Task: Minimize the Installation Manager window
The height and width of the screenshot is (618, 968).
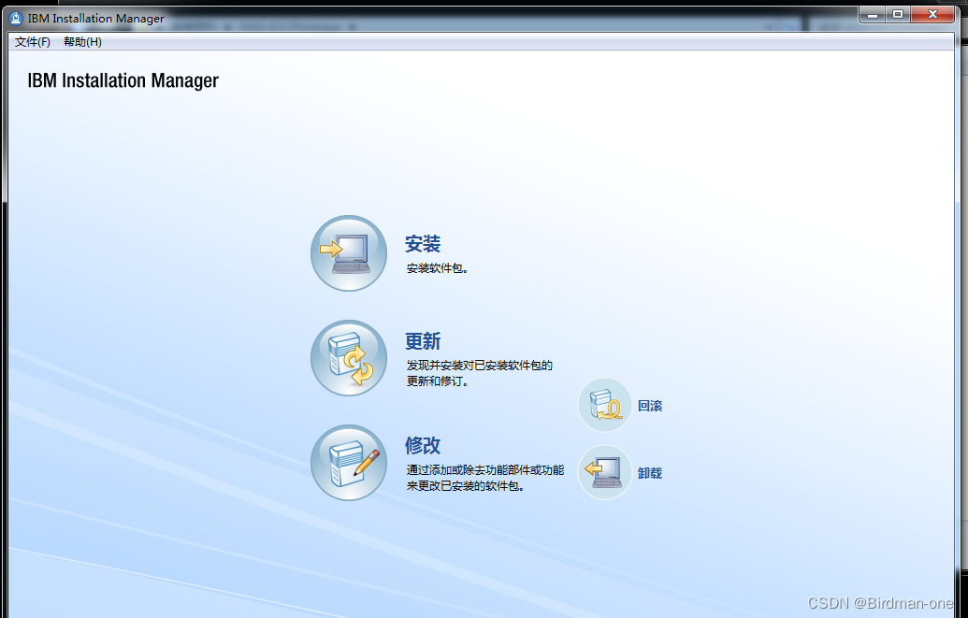Action: pos(873,15)
